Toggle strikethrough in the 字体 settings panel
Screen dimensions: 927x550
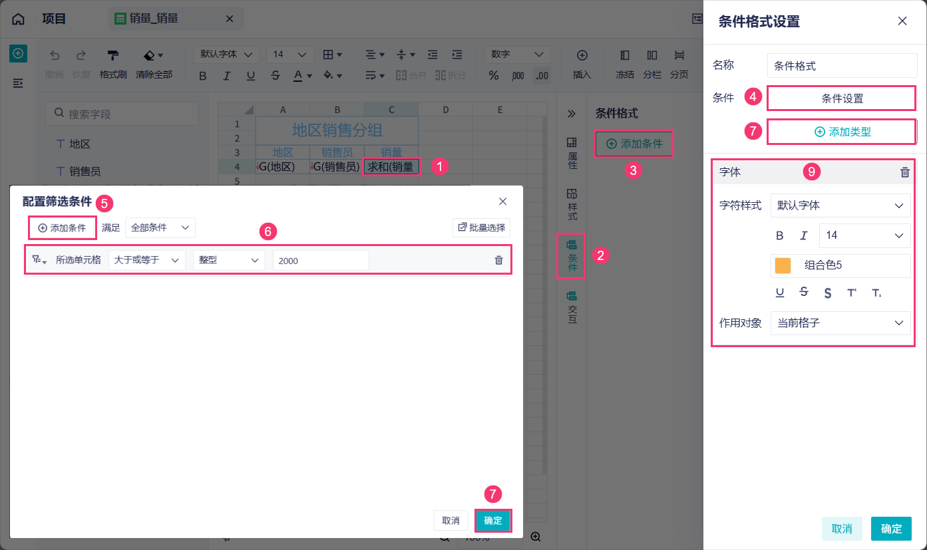coord(804,292)
